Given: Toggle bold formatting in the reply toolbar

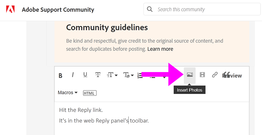Looking at the screenshot, I should (x=61, y=76).
